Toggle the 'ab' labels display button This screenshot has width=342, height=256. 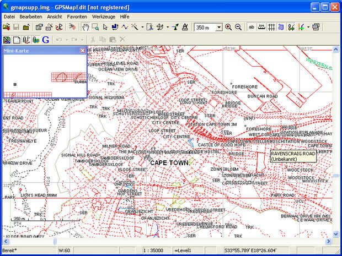(252, 27)
